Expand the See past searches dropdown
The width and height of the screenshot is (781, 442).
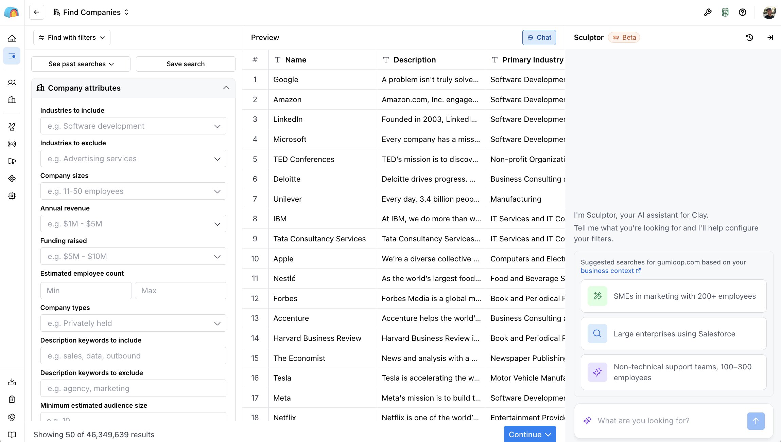point(81,64)
